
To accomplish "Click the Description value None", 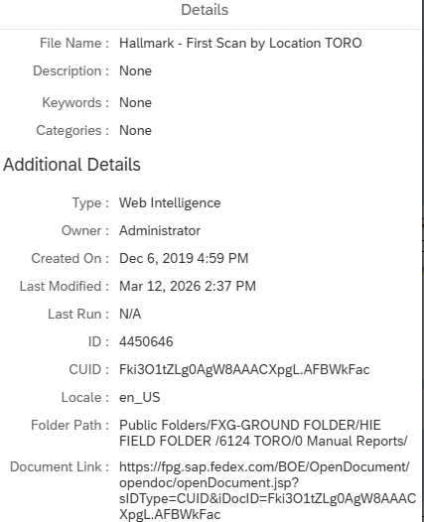I will point(136,70).
